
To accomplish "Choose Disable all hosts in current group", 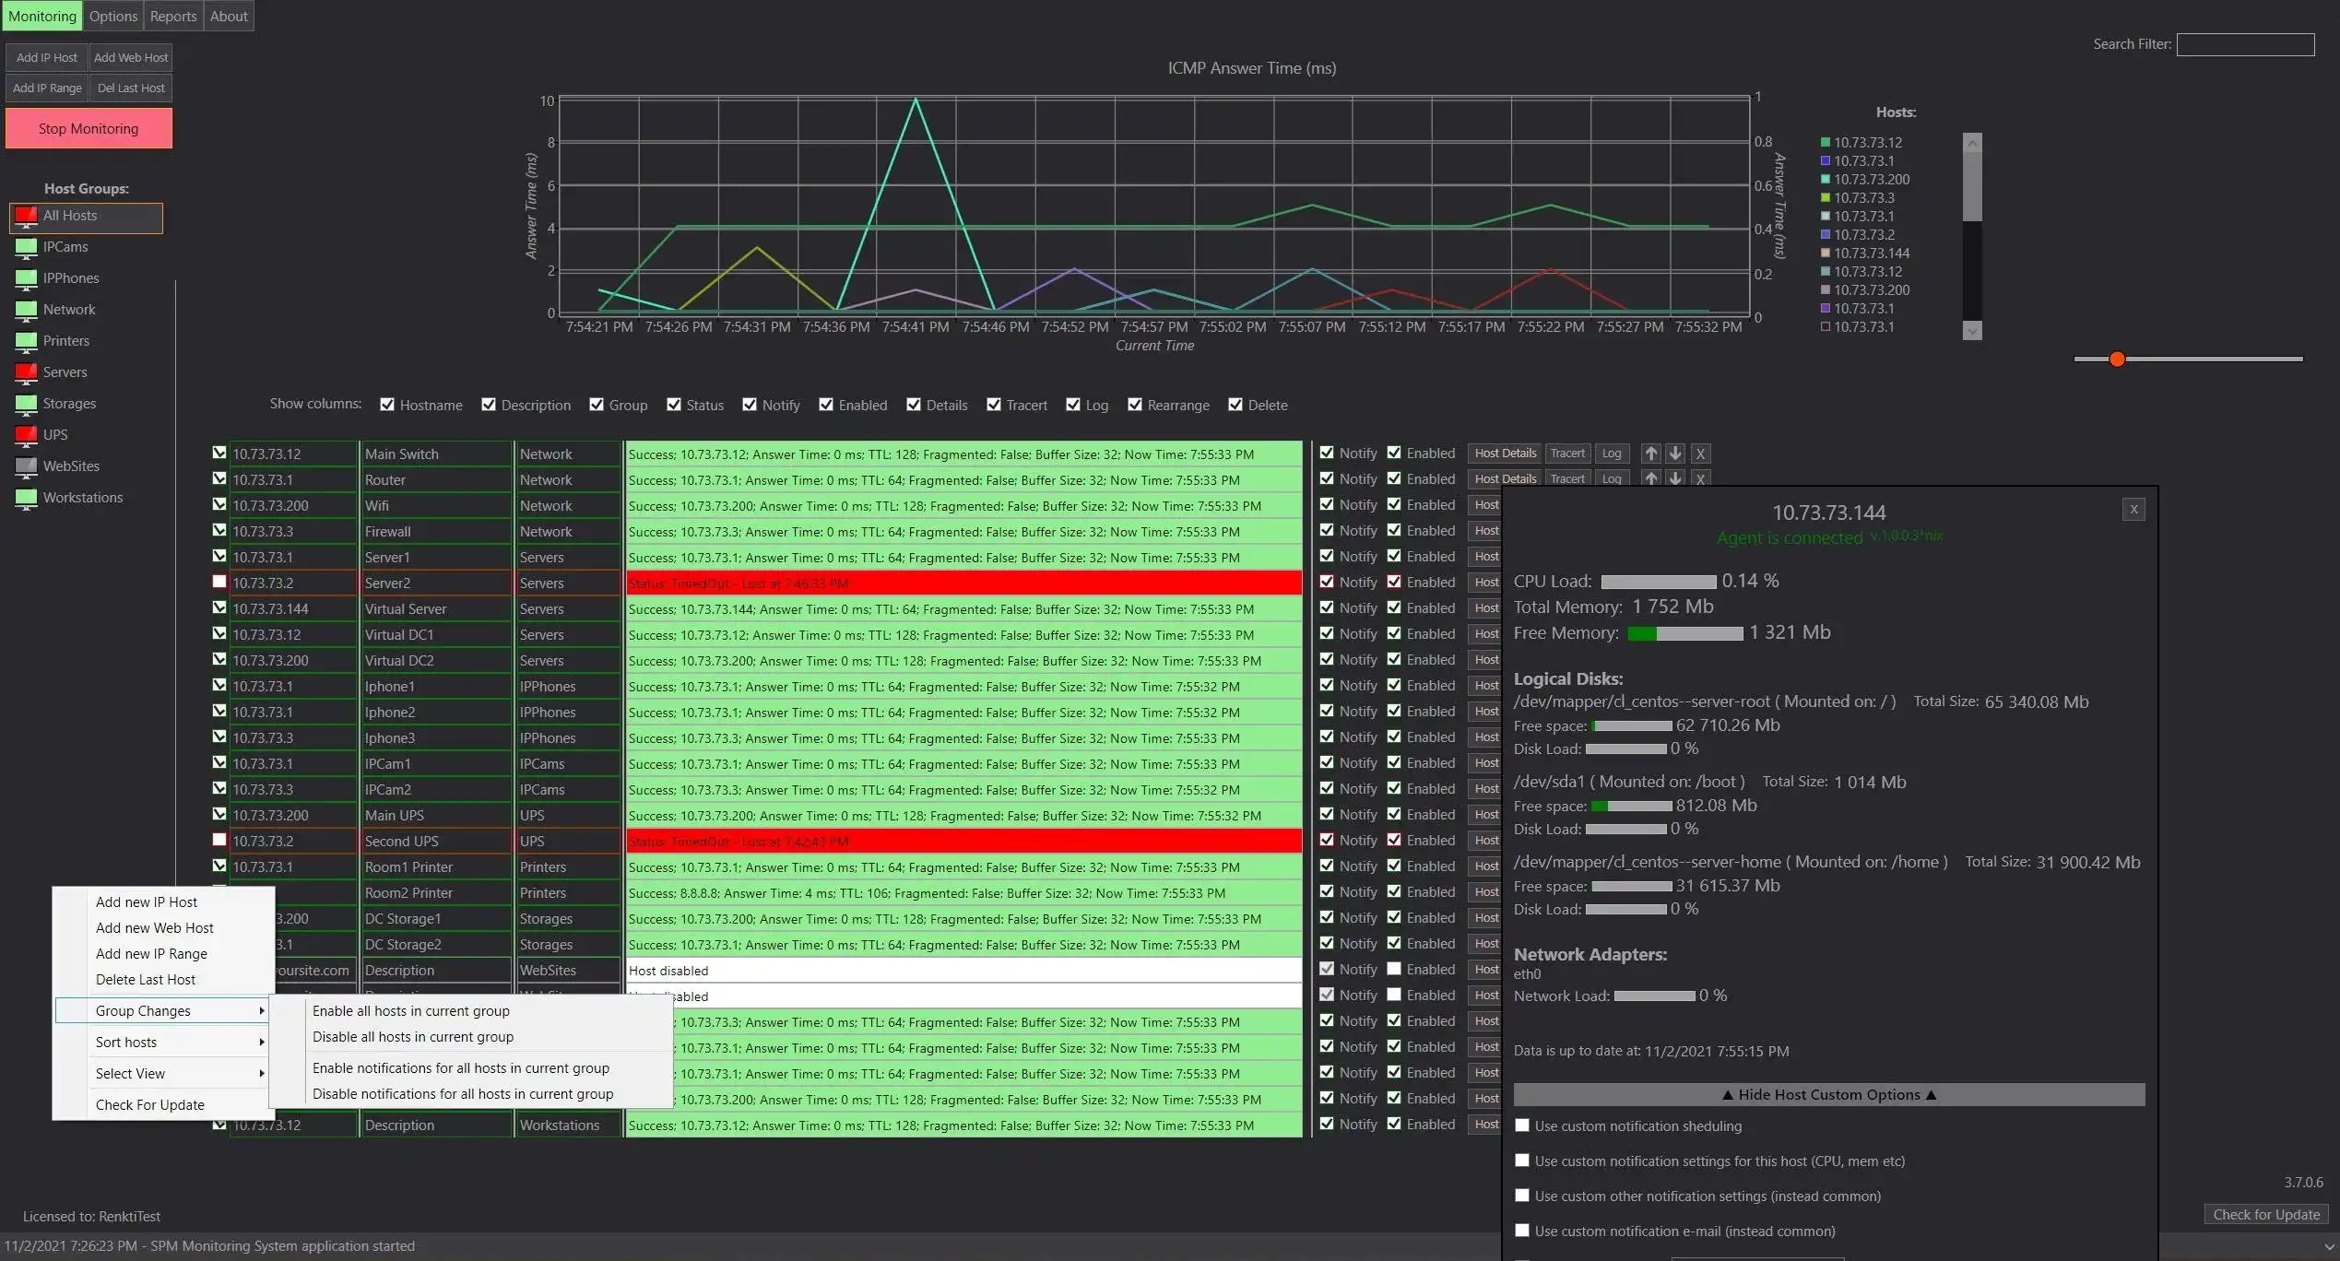I will point(413,1037).
